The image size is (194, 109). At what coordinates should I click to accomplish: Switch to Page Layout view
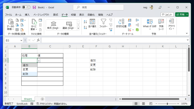(144, 104)
